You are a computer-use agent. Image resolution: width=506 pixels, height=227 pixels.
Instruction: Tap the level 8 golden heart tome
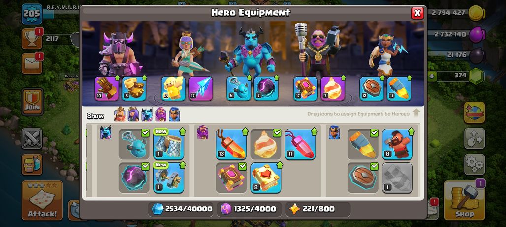click(x=266, y=178)
